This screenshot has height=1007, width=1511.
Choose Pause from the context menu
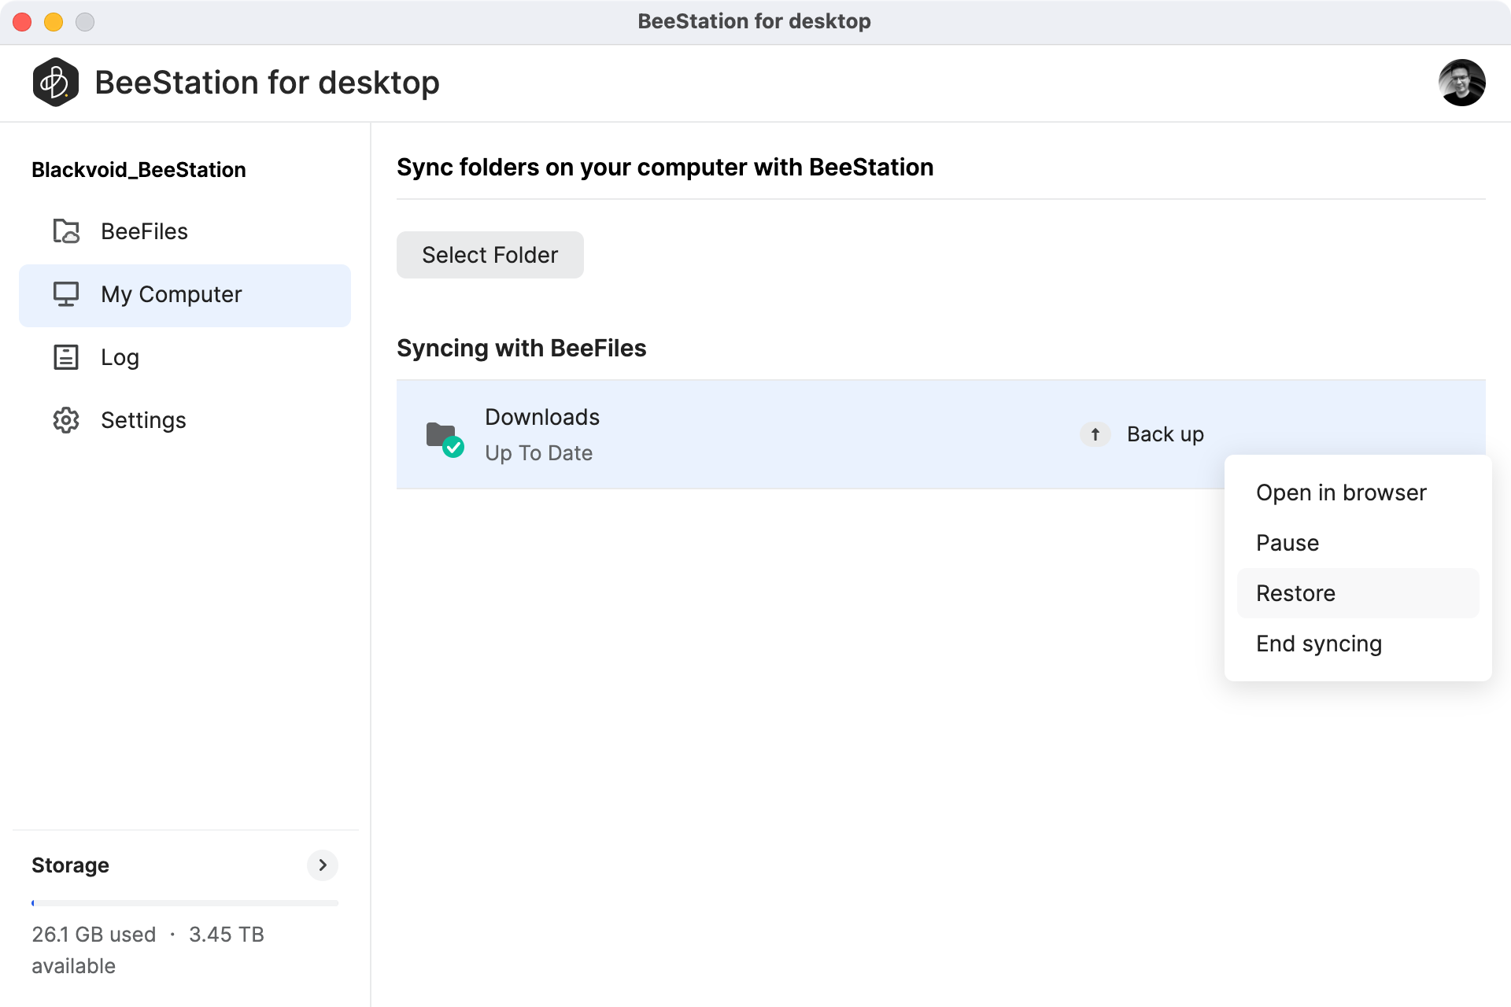(1358, 543)
